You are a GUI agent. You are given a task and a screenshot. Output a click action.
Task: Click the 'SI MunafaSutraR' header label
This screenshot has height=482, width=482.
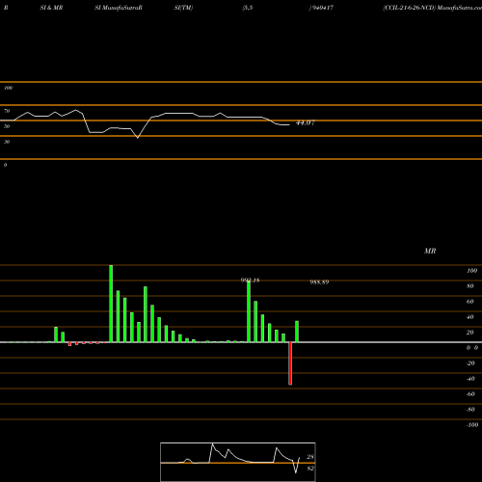[119, 8]
